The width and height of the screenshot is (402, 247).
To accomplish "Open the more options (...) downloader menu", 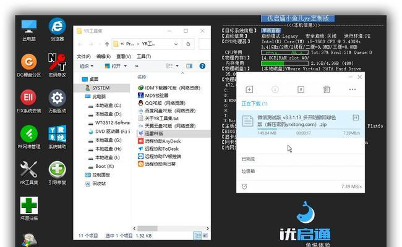I will click(353, 90).
